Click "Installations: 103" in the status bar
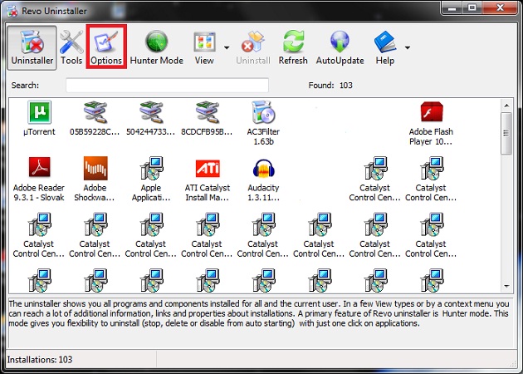 [40, 359]
